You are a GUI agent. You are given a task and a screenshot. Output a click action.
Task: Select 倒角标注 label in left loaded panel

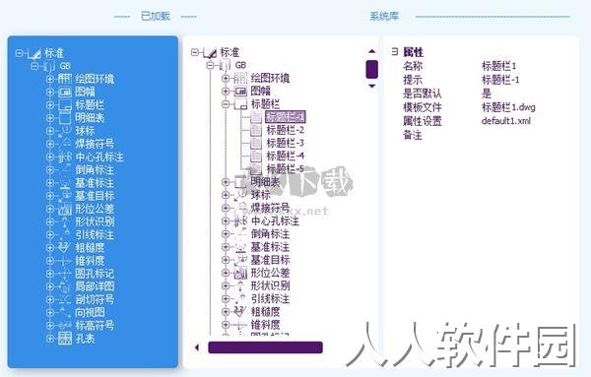95,170
